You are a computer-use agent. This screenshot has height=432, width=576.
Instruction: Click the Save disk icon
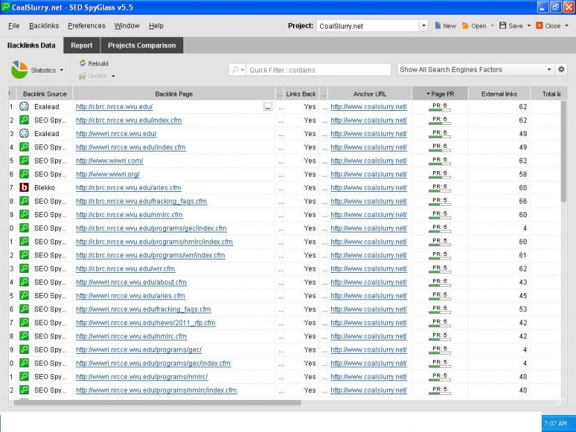(x=503, y=25)
